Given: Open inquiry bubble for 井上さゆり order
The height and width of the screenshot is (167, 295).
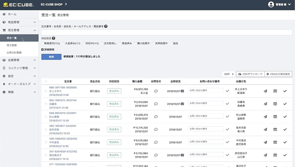Looking at the screenshot, I should 156,91.
